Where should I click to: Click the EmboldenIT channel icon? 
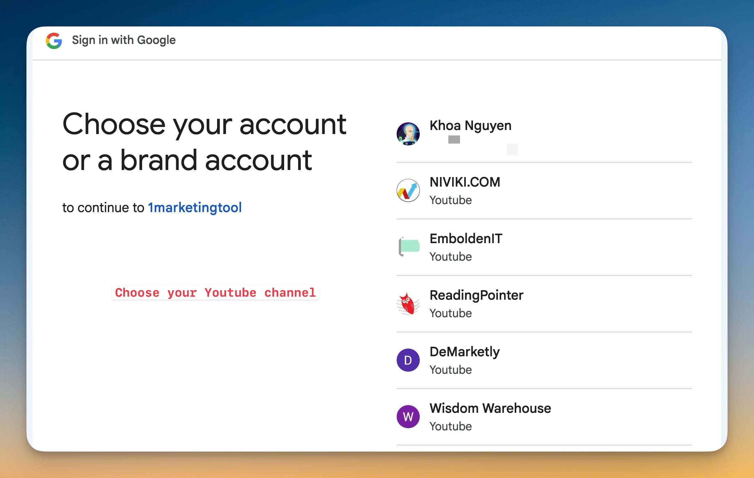409,247
